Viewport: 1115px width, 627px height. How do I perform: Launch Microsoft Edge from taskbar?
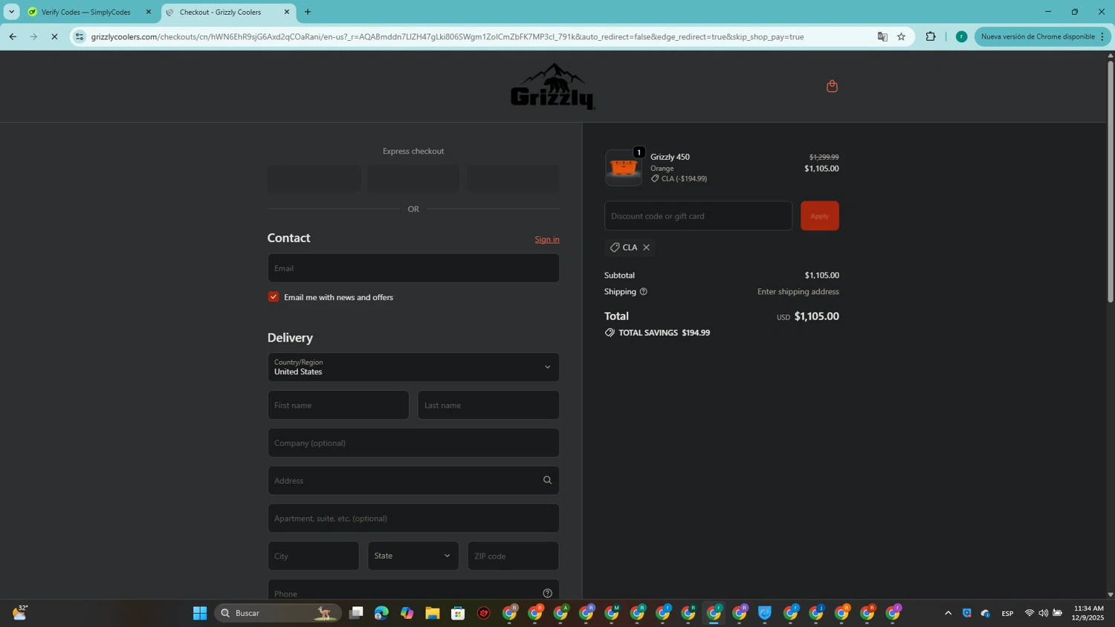point(381,613)
